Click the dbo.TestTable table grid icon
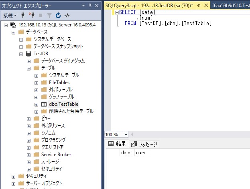The image size is (250, 189). (44, 104)
